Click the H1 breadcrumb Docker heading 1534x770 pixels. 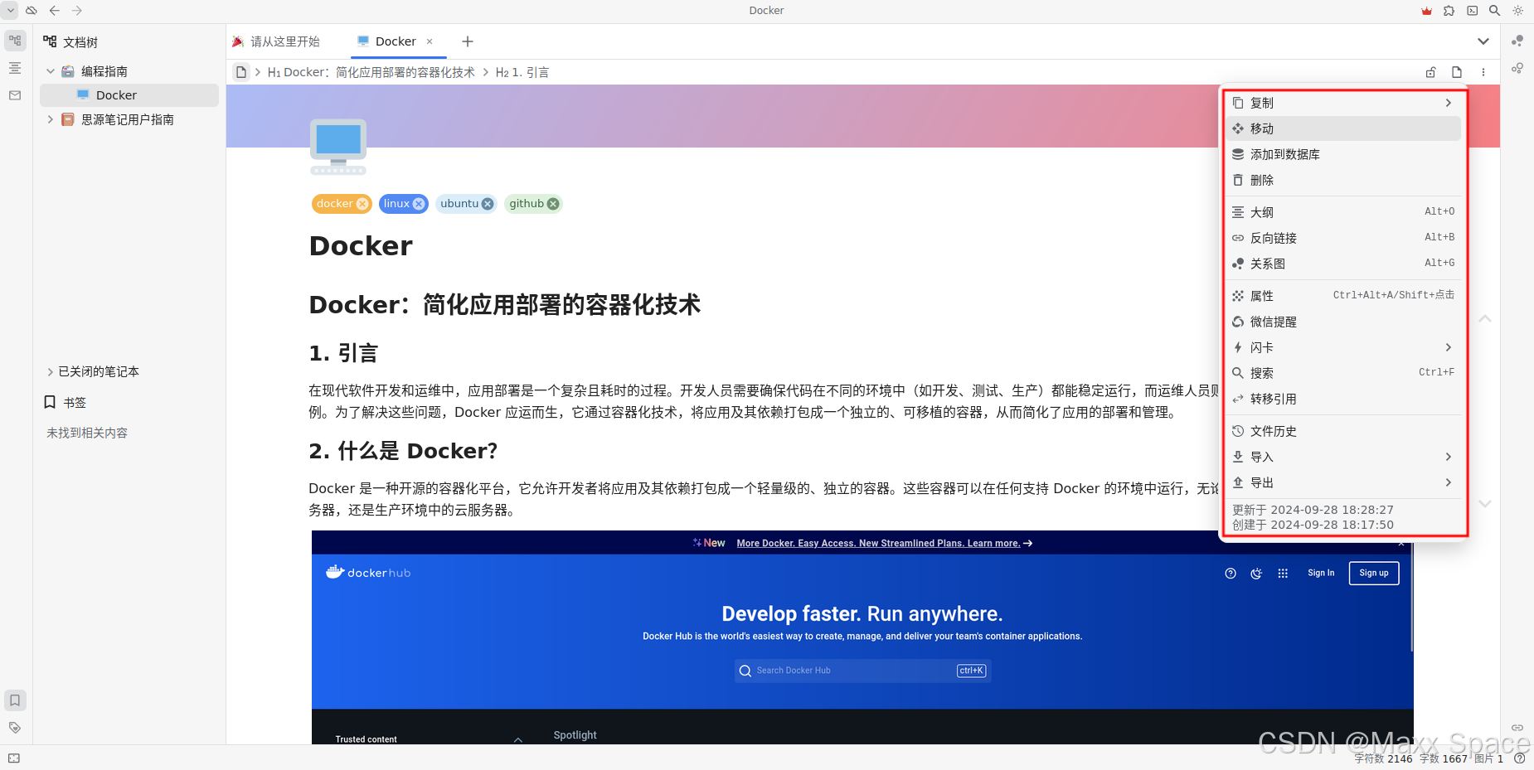(371, 72)
